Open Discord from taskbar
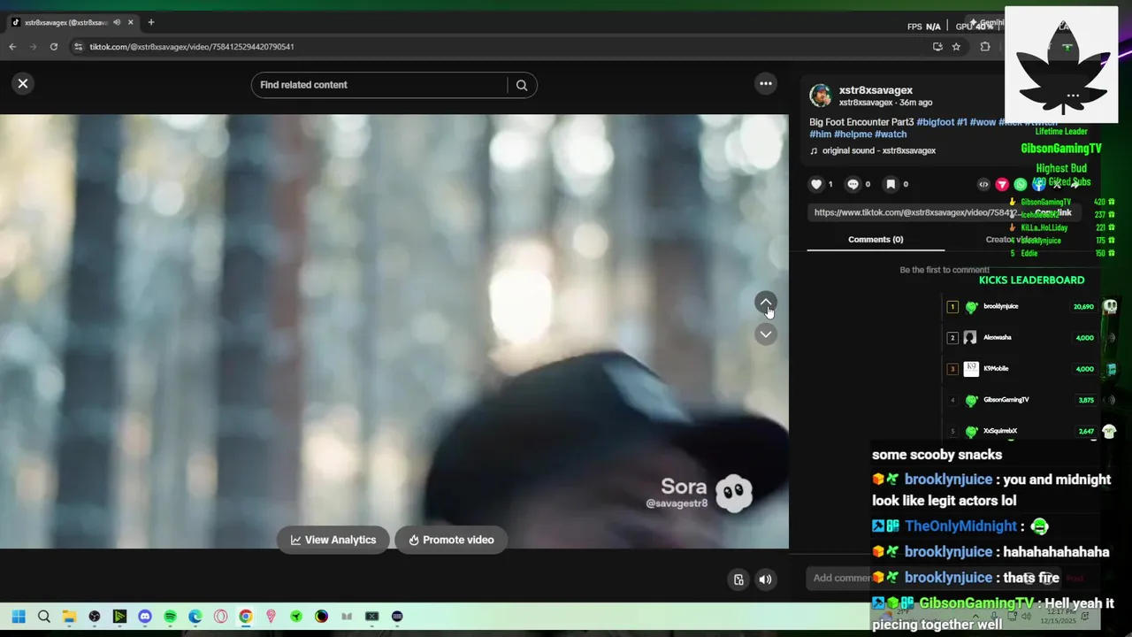This screenshot has width=1132, height=637. pos(145,617)
